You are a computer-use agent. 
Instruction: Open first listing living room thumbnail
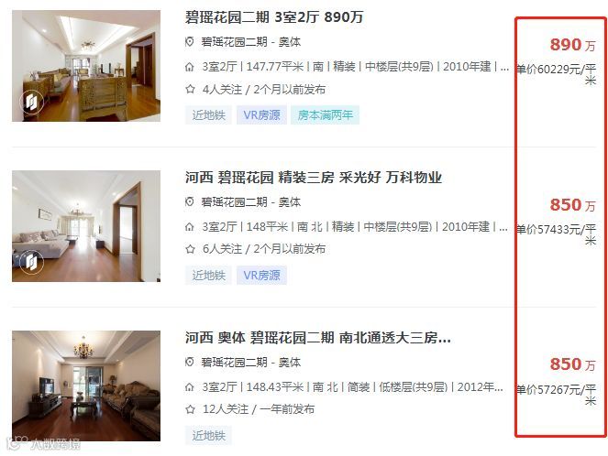(86, 66)
